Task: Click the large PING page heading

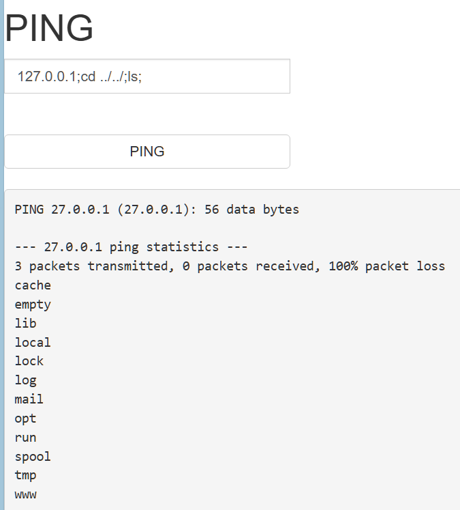Action: click(50, 29)
